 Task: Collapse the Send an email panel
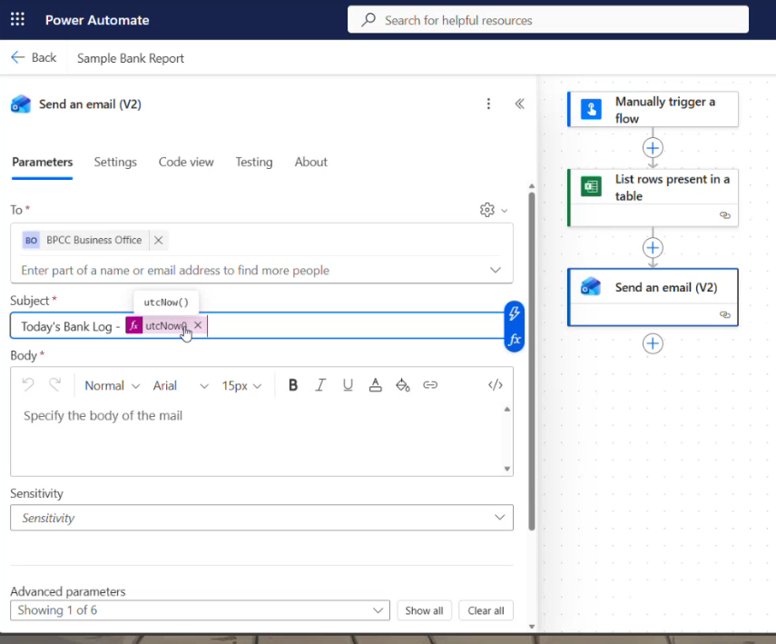[519, 104]
